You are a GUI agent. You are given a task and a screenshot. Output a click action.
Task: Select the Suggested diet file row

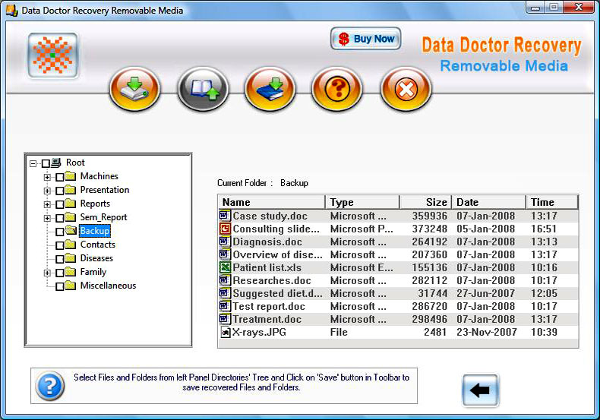click(398, 293)
